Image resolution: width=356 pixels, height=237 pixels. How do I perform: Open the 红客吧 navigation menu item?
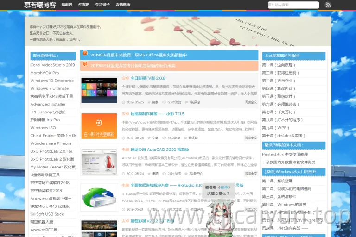(84, 5)
